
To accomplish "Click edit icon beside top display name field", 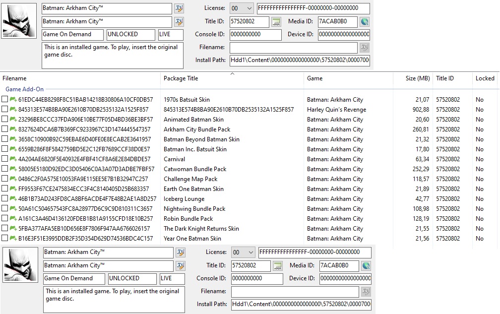I will pos(179,8).
